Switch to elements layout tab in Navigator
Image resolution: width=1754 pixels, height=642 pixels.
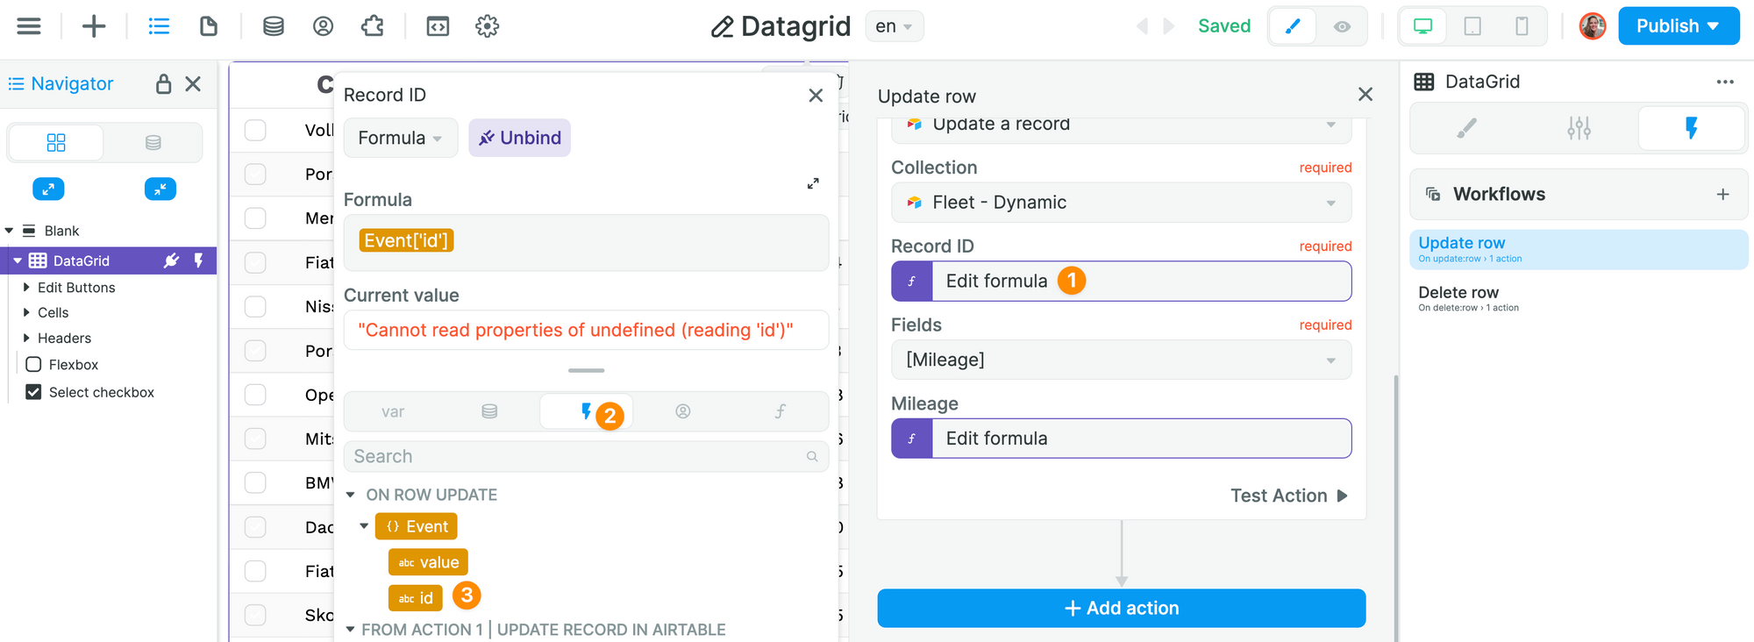click(56, 142)
